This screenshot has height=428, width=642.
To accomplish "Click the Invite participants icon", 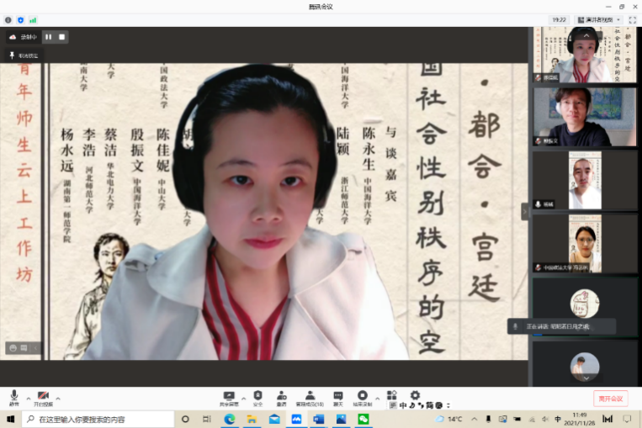I will [281, 396].
